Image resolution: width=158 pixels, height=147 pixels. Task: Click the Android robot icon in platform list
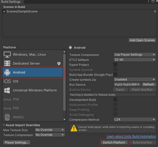tap(7, 72)
